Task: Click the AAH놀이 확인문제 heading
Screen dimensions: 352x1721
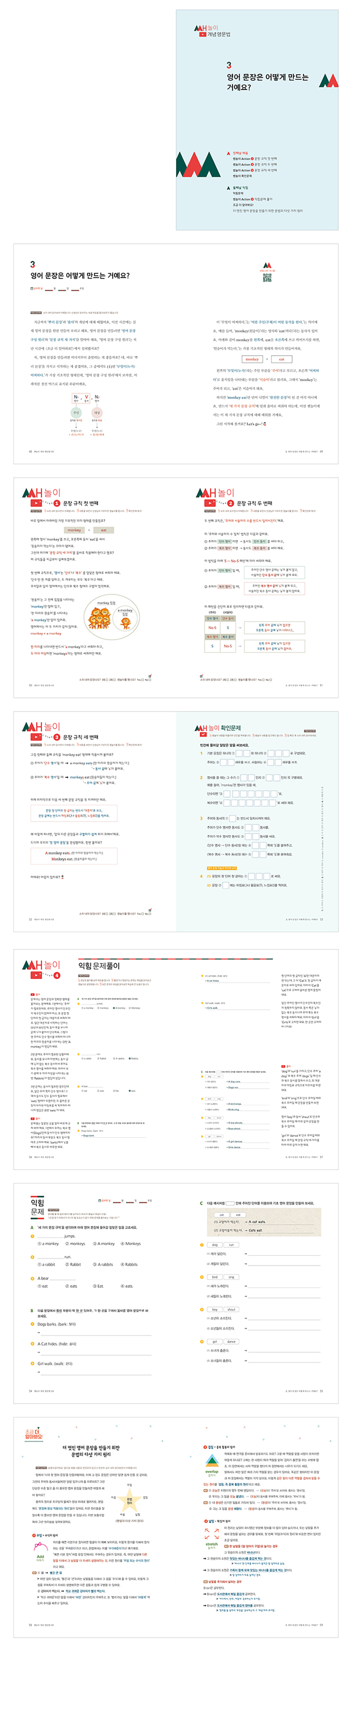Action: tap(217, 728)
